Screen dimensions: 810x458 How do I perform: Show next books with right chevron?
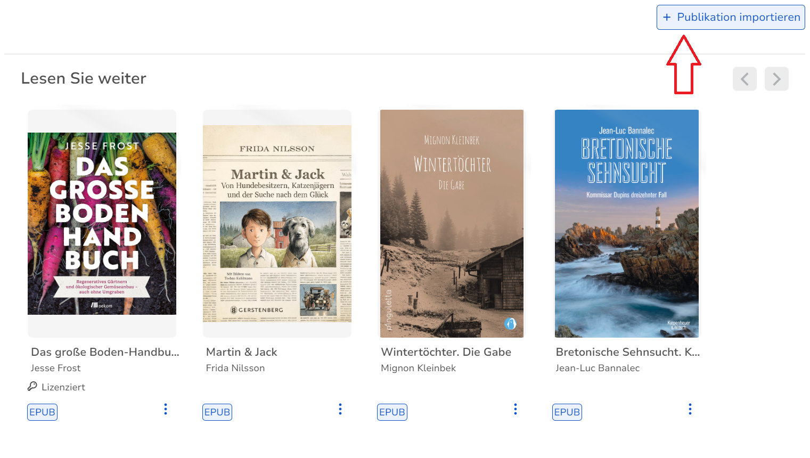[x=776, y=79]
